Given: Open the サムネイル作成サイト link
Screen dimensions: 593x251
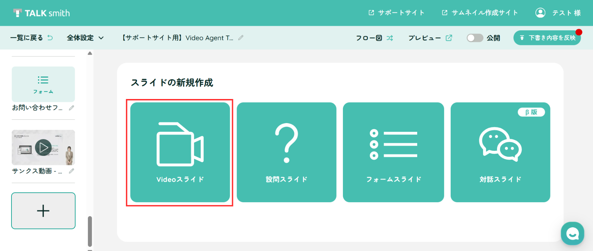Looking at the screenshot, I should [480, 13].
